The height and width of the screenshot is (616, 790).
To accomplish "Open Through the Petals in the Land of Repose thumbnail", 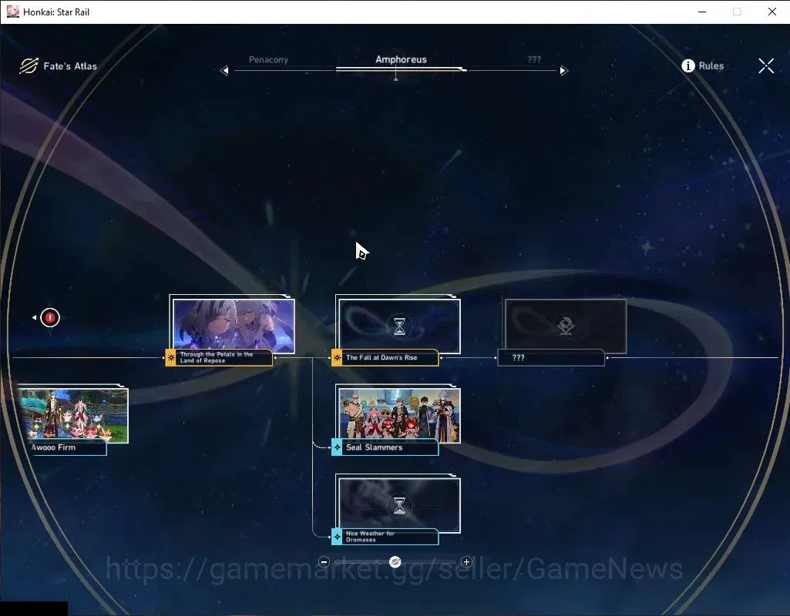I will (234, 325).
